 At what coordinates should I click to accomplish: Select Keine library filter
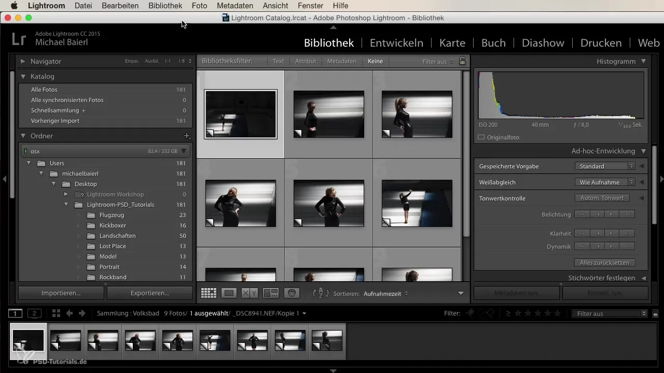(375, 61)
